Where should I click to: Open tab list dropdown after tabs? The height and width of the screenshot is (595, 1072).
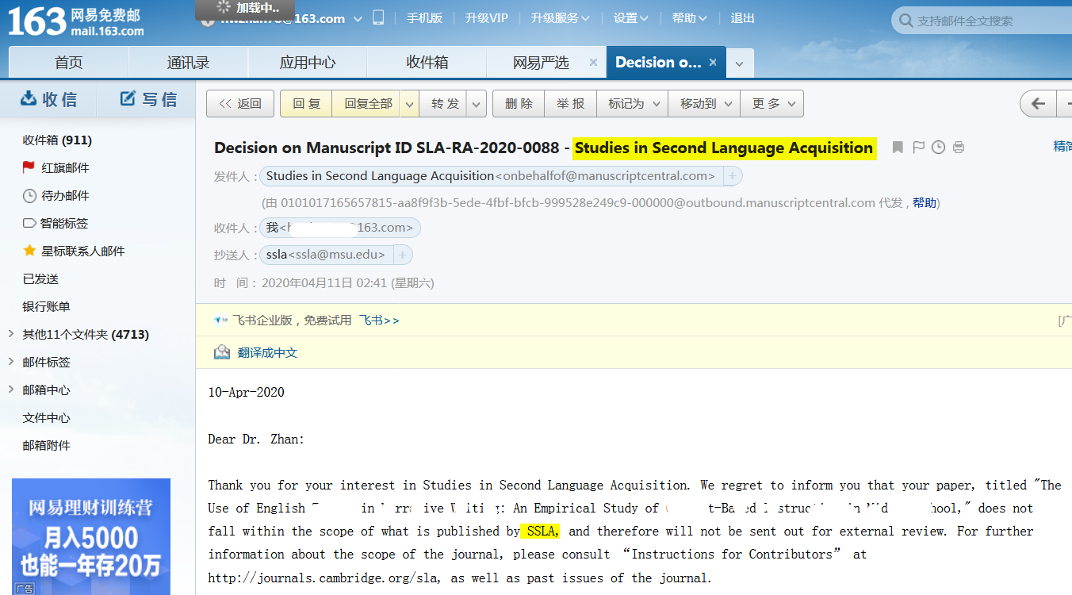[739, 63]
